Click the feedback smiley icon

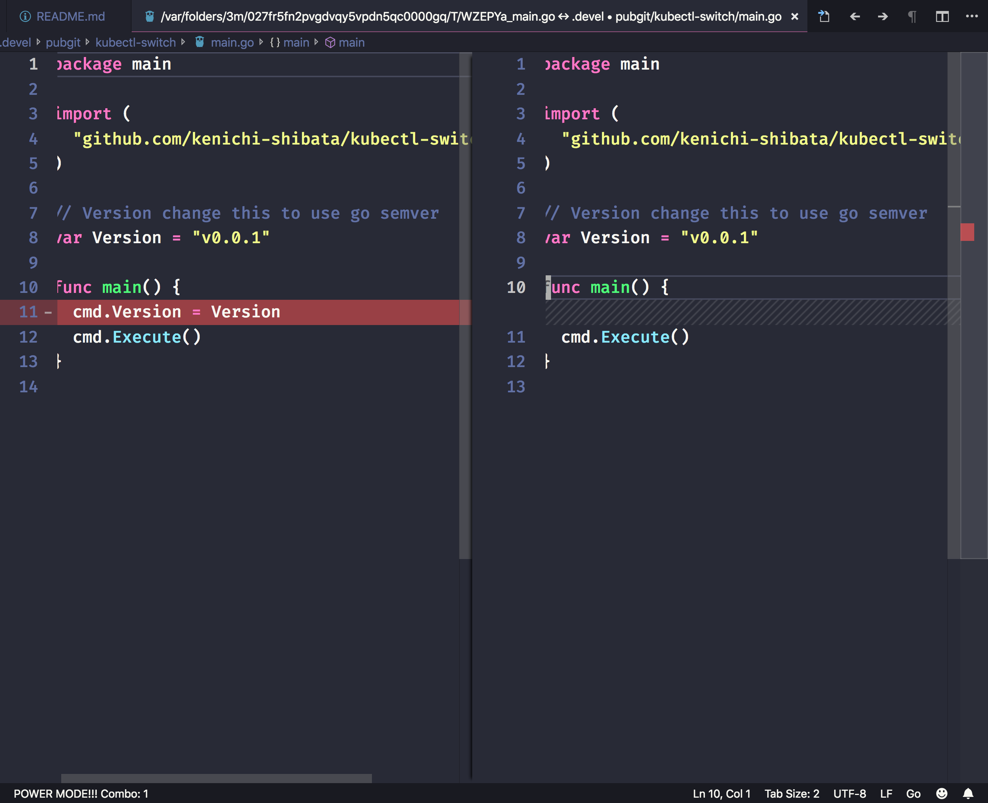[x=942, y=794]
